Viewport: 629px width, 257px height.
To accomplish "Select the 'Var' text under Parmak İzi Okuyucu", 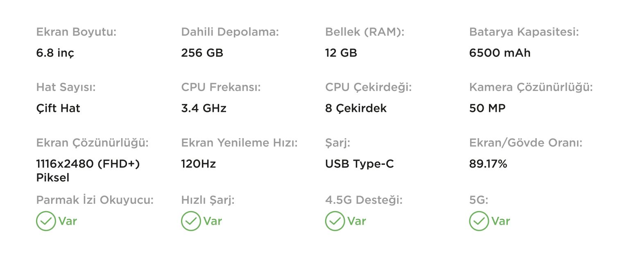I will point(68,221).
